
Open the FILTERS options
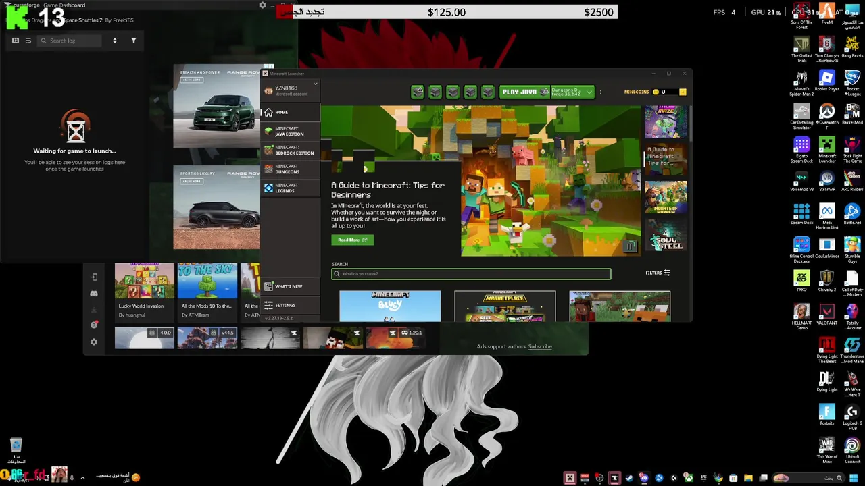coord(658,273)
